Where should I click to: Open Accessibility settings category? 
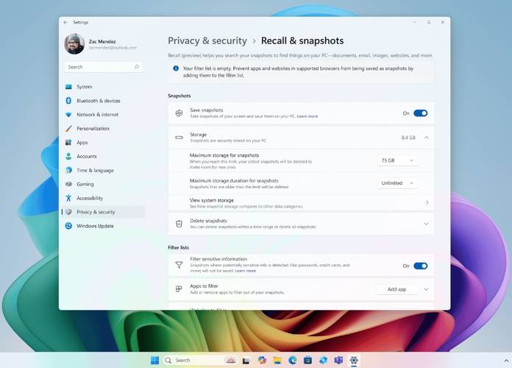(x=103, y=198)
